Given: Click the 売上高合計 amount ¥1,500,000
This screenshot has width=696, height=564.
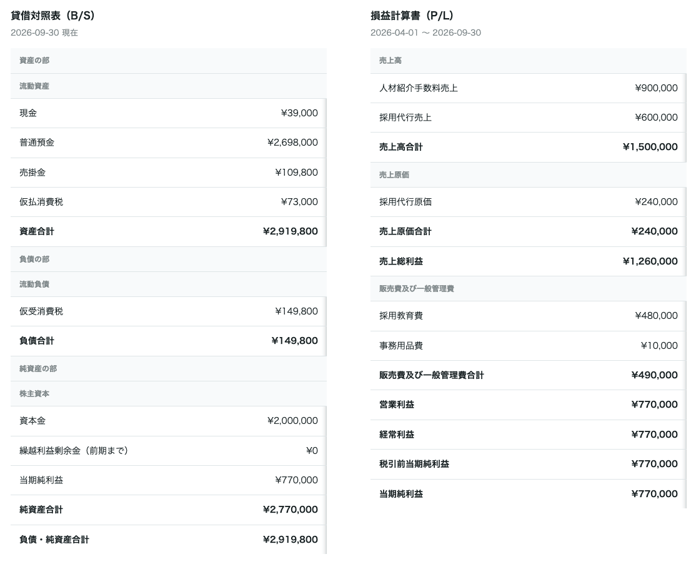Looking at the screenshot, I should click(650, 147).
